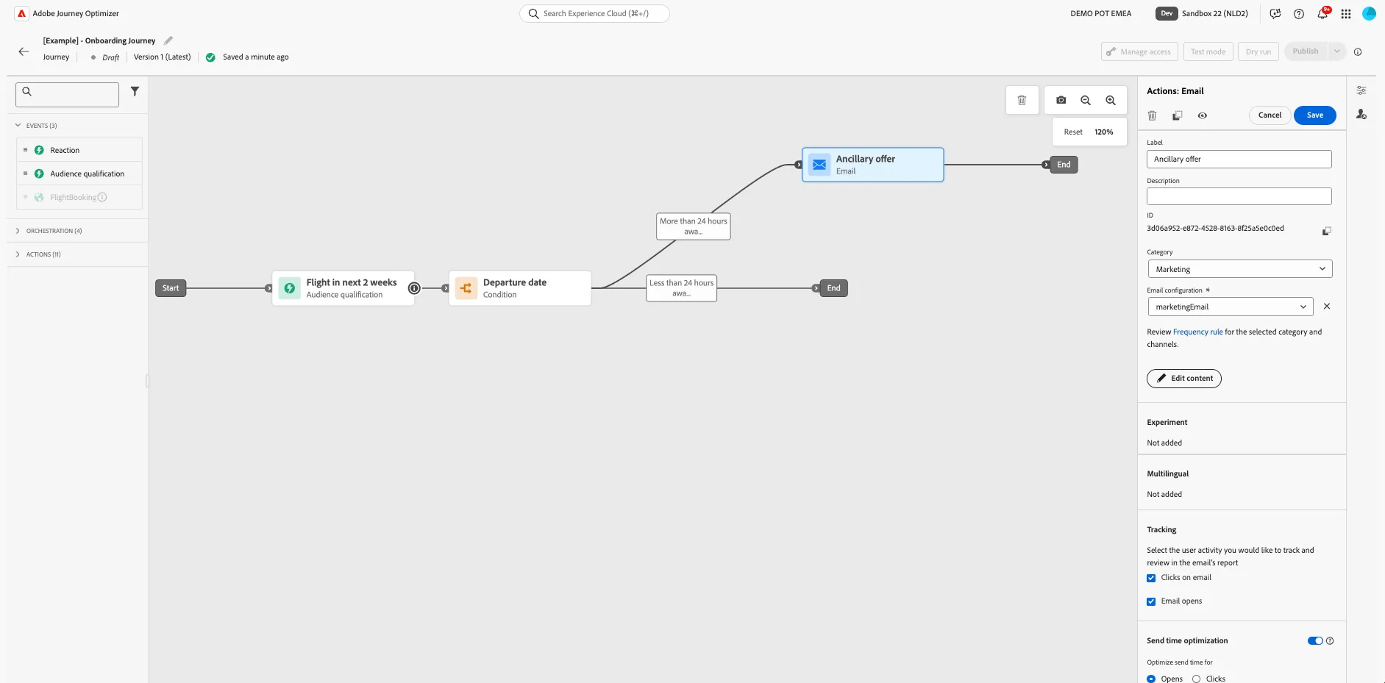This screenshot has height=683, width=1385.
Task: Go back using the left arrow icon
Action: coord(24,51)
